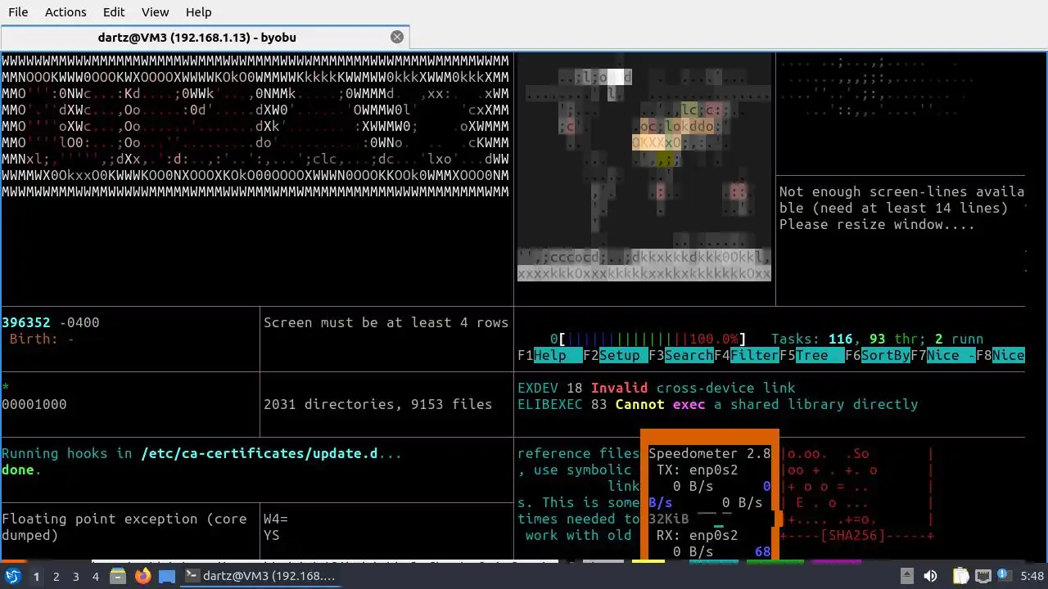
Task: Click 'Screen must be at least 4 rows'
Action: [x=386, y=322]
